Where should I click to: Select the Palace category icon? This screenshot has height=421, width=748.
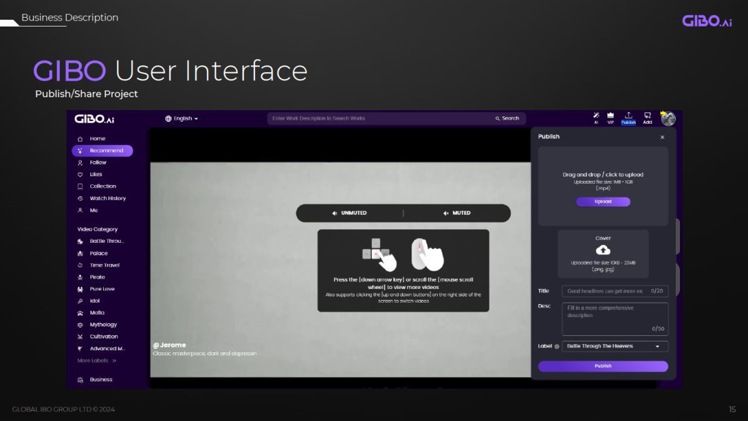[x=80, y=254]
